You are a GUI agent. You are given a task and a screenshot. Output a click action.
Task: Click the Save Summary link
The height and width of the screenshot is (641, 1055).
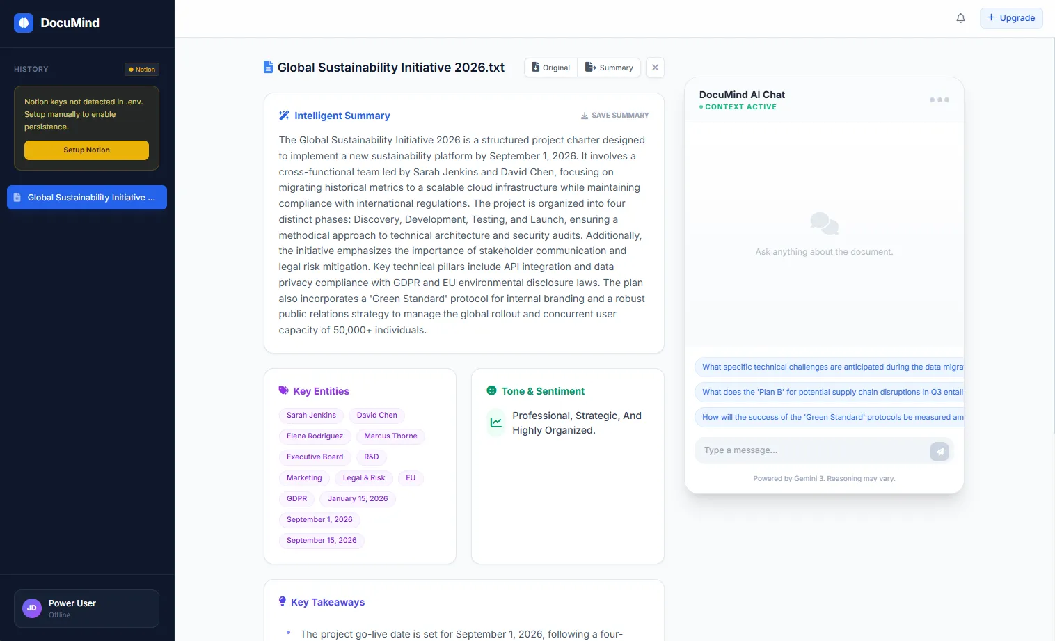tap(614, 115)
